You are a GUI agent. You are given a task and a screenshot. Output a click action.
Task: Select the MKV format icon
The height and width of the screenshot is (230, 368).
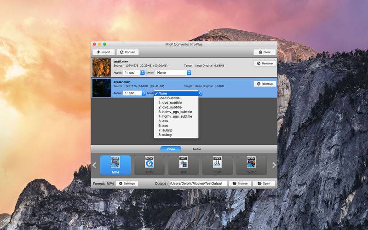217,165
